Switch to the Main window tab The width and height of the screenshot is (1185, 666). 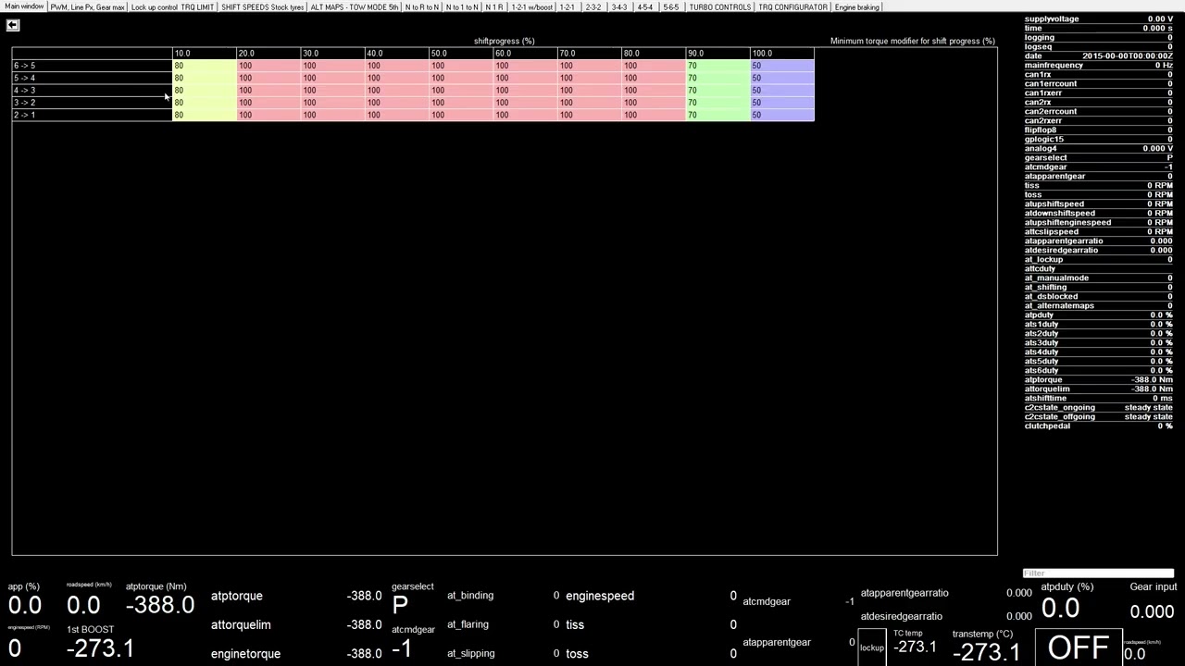[23, 6]
